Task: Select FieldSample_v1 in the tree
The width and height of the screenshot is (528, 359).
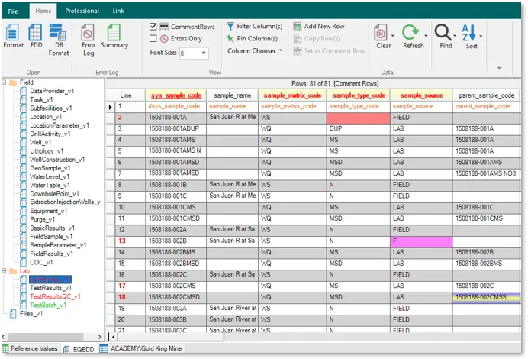Action: [51, 237]
